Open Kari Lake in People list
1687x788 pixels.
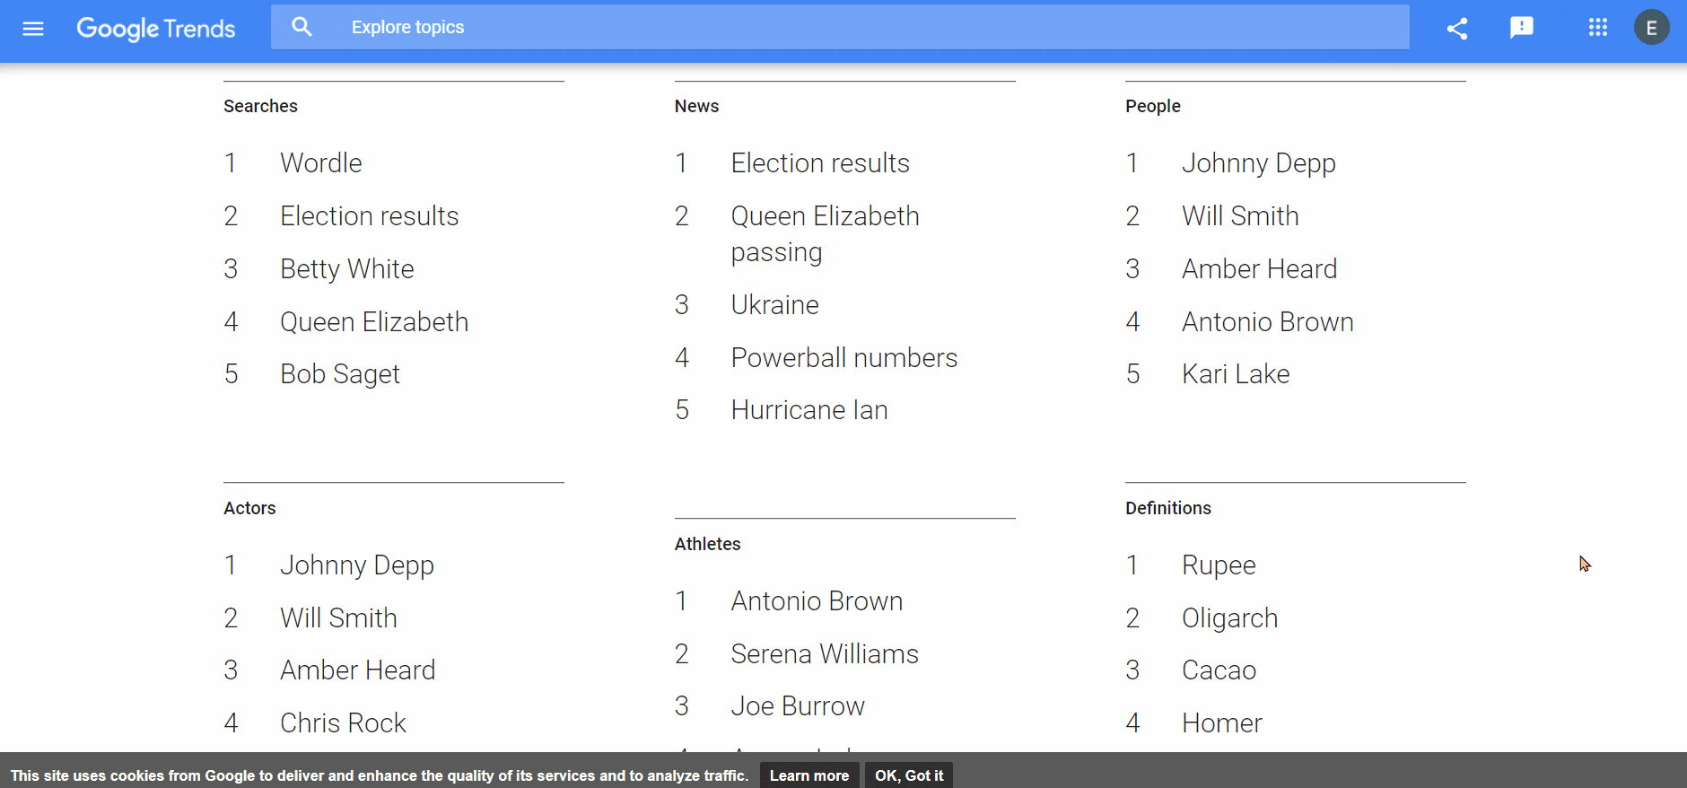point(1236,374)
